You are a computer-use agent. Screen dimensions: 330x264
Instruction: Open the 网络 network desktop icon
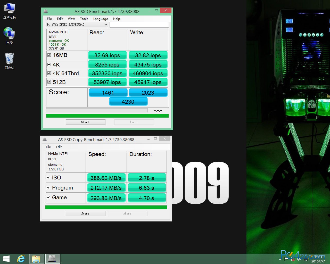10,36
